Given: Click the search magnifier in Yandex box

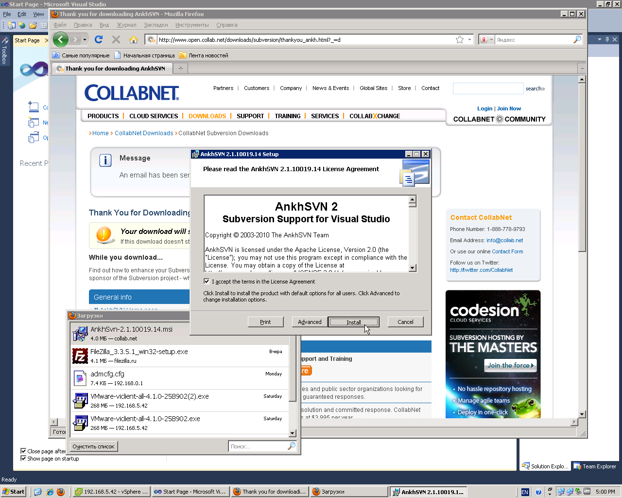Looking at the screenshot, I should (x=577, y=39).
